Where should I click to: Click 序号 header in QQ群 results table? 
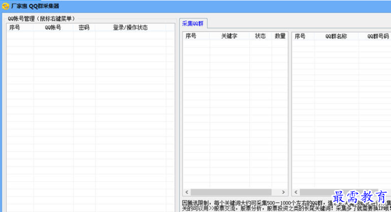point(300,36)
